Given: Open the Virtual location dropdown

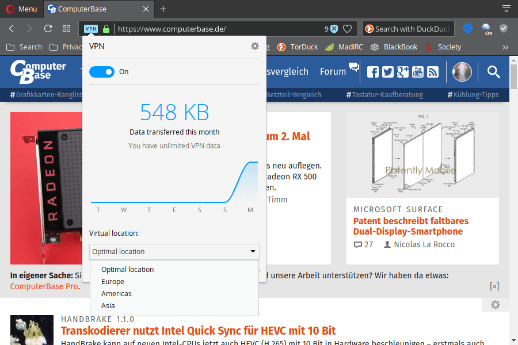Looking at the screenshot, I should pyautogui.click(x=174, y=252).
